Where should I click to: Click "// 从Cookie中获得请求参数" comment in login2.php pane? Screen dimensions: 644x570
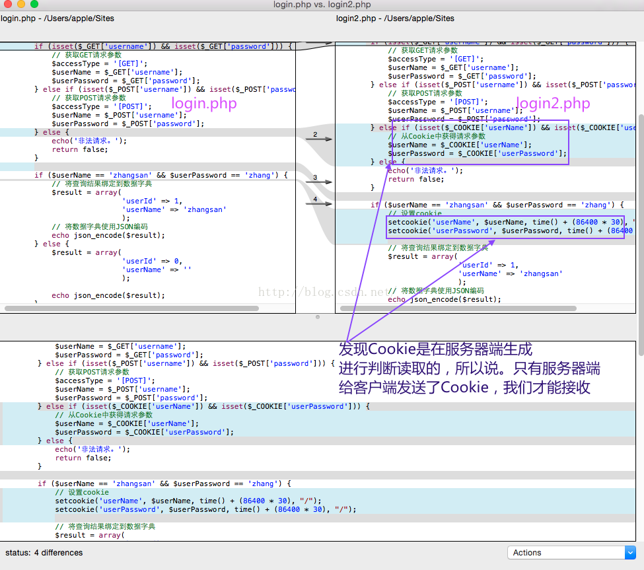437,136
